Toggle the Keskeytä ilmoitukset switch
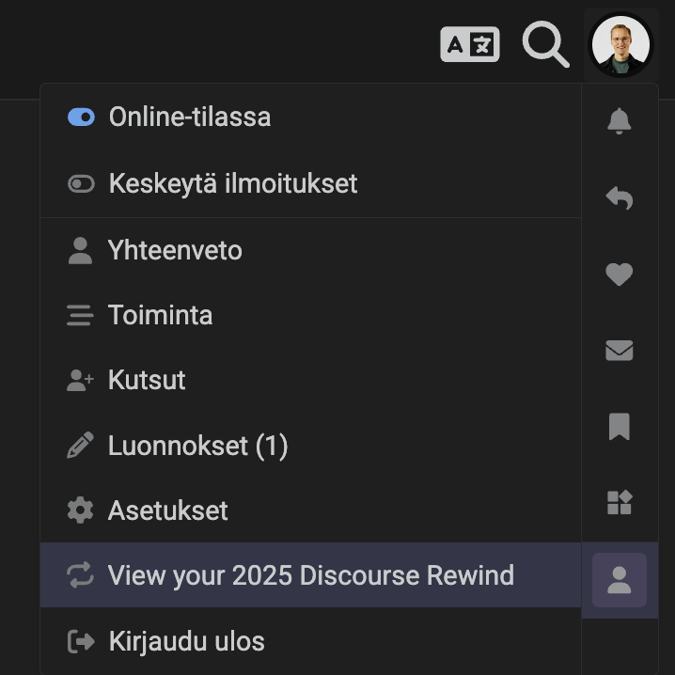The image size is (675, 675). tap(81, 183)
